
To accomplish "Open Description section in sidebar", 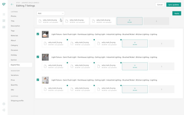I will 15,26.
